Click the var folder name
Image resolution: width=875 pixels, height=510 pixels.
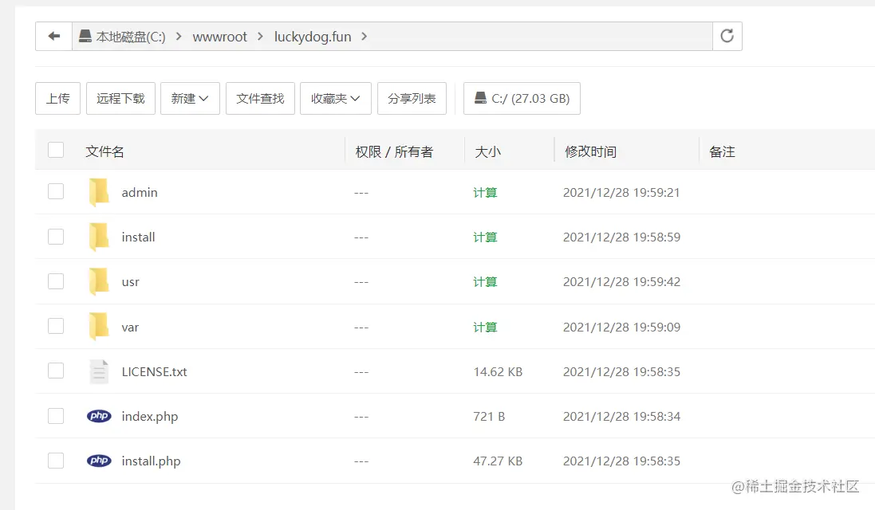point(130,328)
